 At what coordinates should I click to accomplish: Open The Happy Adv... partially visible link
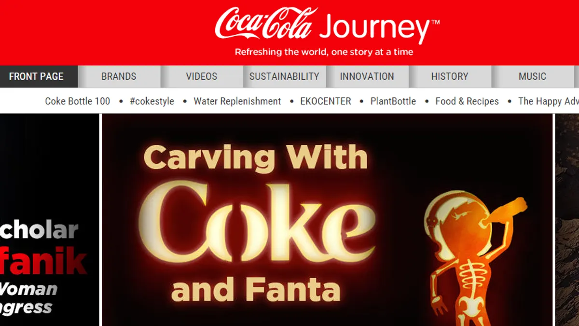(x=549, y=101)
